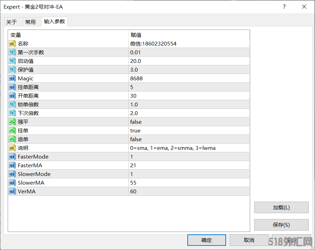Image resolution: width=315 pixels, height=250 pixels.
Task: Click the string icon next to 说明
Action: (12, 148)
